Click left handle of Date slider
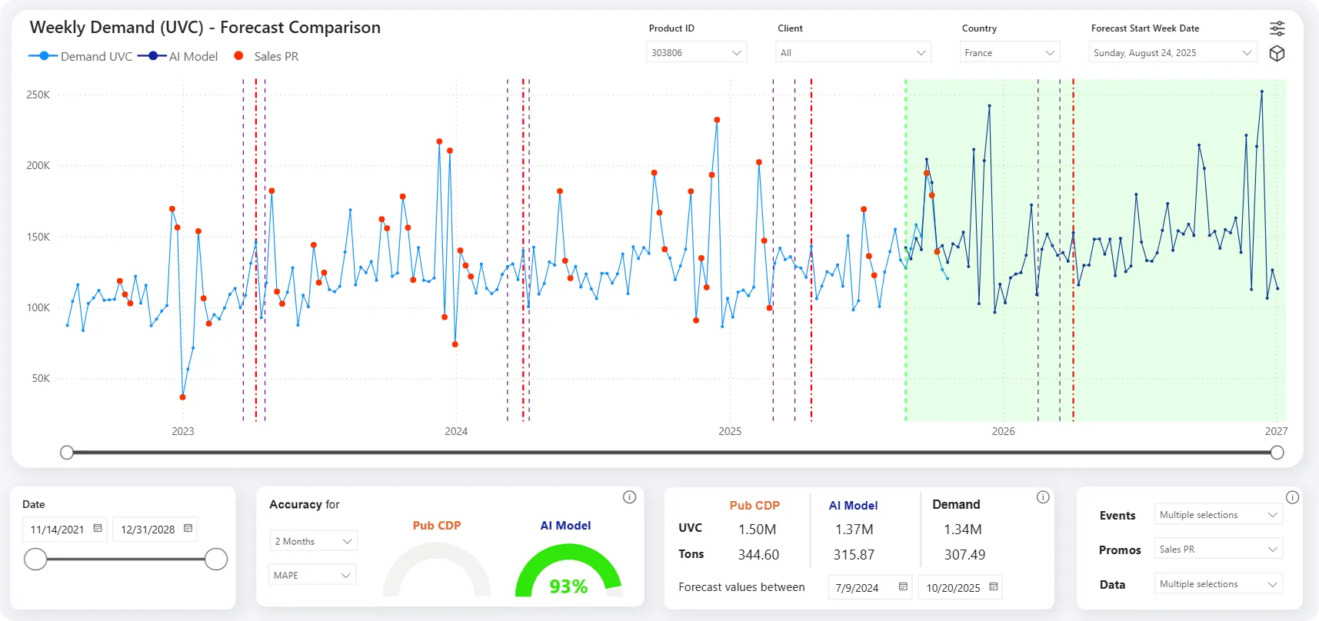Image resolution: width=1319 pixels, height=621 pixels. click(35, 559)
